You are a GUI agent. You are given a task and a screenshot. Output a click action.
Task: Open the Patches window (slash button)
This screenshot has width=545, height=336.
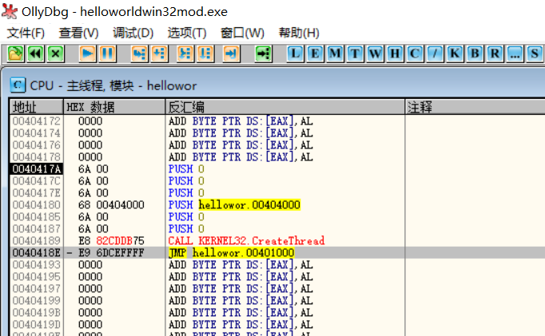[x=436, y=53]
